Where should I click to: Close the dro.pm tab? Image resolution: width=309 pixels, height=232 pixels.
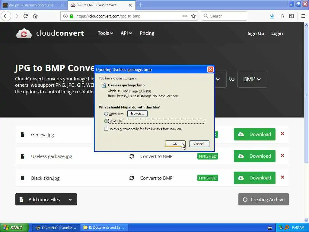click(62, 5)
